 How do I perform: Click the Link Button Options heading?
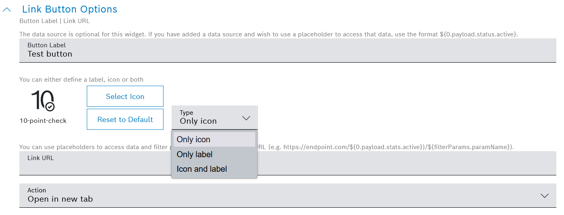[69, 9]
